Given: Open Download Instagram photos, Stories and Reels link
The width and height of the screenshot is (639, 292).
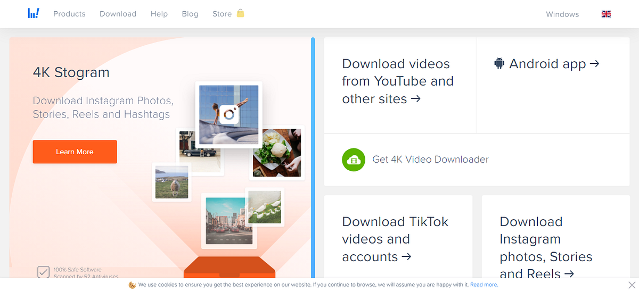Looking at the screenshot, I should click(546, 248).
